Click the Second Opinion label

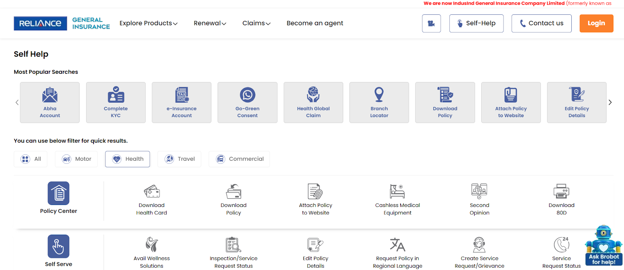[479, 209]
